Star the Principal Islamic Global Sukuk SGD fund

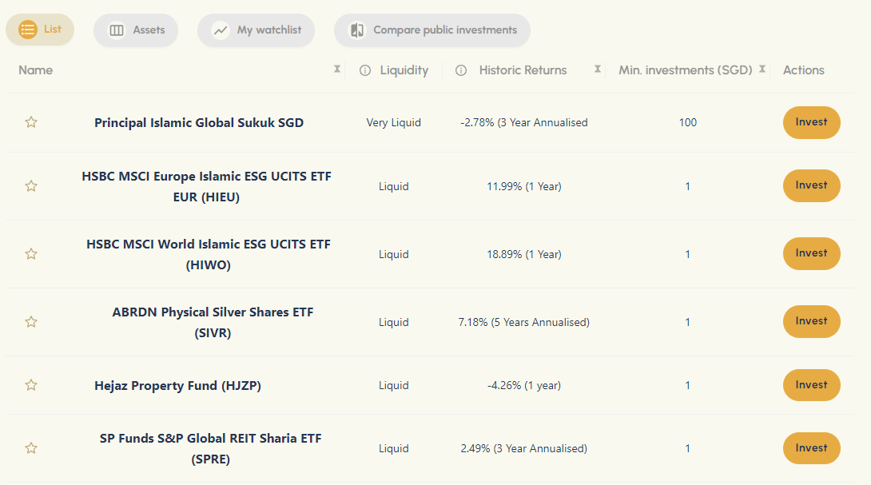coord(31,122)
